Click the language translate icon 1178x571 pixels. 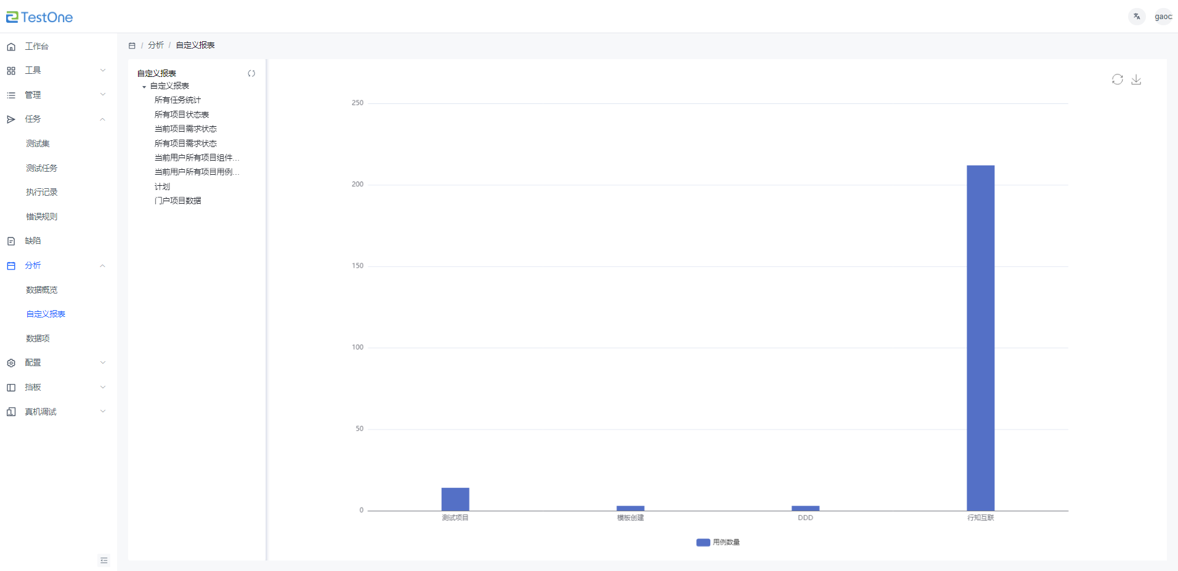pos(1137,17)
